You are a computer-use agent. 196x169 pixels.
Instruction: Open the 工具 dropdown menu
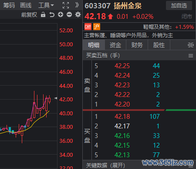(x=46, y=5)
